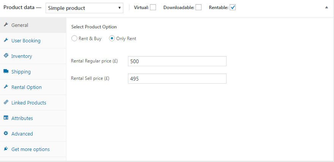The width and height of the screenshot is (334, 162).
Task: Select the Rent & Buy radio option
Action: 74,39
